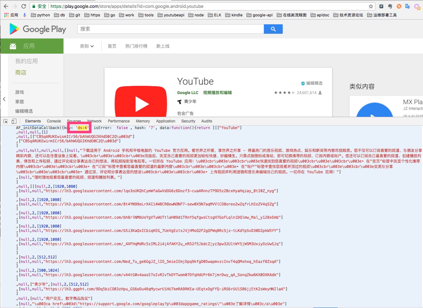The height and width of the screenshot is (308, 423).
Task: Open the ELK bookmark folder
Action: coord(215,15)
